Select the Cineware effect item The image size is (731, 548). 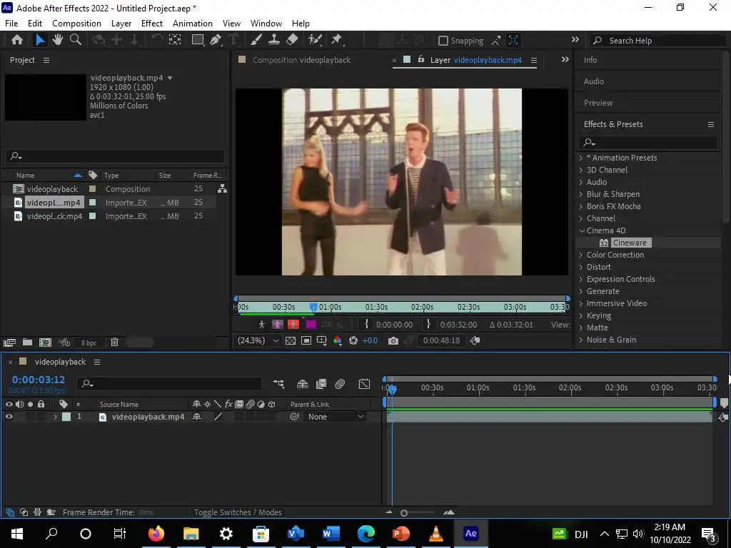(x=630, y=243)
